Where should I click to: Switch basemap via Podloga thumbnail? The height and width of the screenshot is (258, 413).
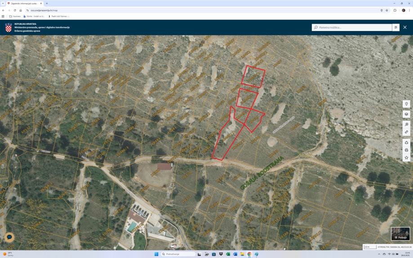pos(400,233)
